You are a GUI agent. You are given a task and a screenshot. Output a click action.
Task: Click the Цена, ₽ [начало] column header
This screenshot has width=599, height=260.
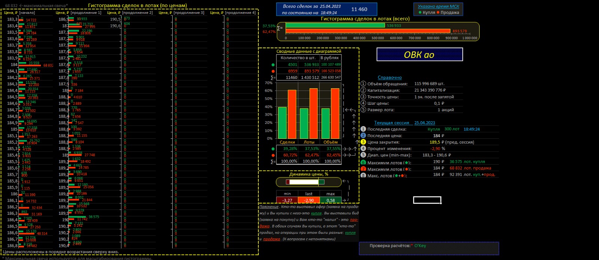coord(19,13)
